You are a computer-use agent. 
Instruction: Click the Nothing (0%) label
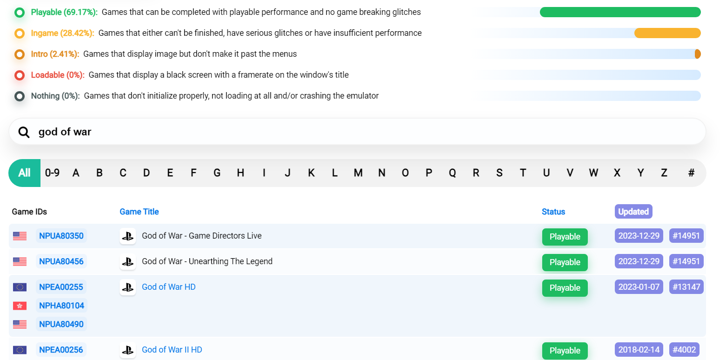55,96
